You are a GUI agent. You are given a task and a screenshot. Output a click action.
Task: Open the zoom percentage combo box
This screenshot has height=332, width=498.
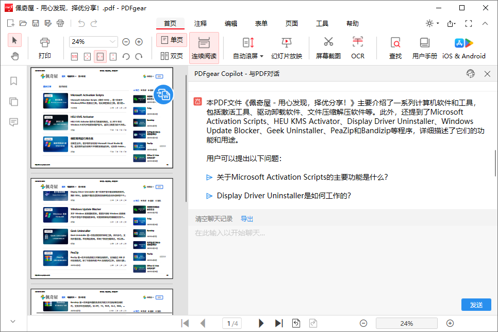pos(93,42)
